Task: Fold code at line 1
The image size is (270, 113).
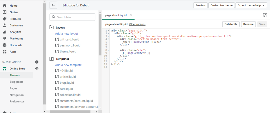Action: click(108, 31)
